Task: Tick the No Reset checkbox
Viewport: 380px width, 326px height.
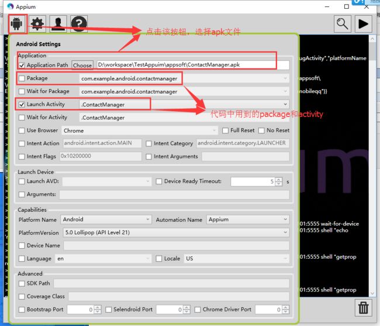Action: [x=261, y=131]
